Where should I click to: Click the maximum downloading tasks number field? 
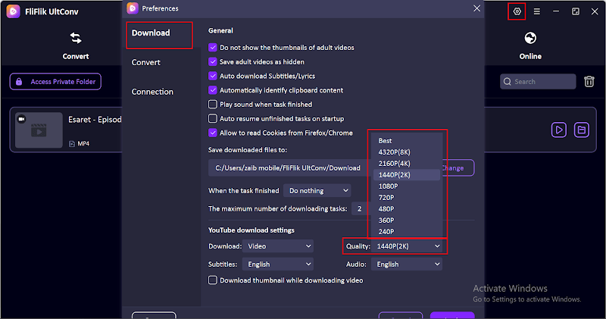coord(360,209)
